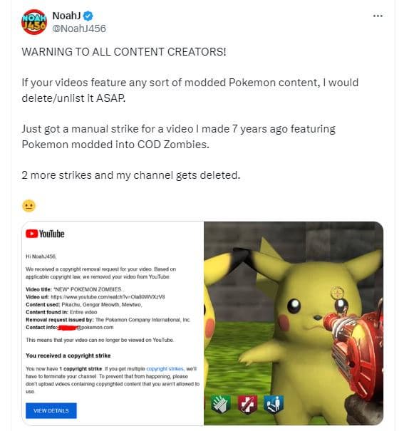
Task: Click the redacted pokemon.com contact email
Action: (x=85, y=328)
